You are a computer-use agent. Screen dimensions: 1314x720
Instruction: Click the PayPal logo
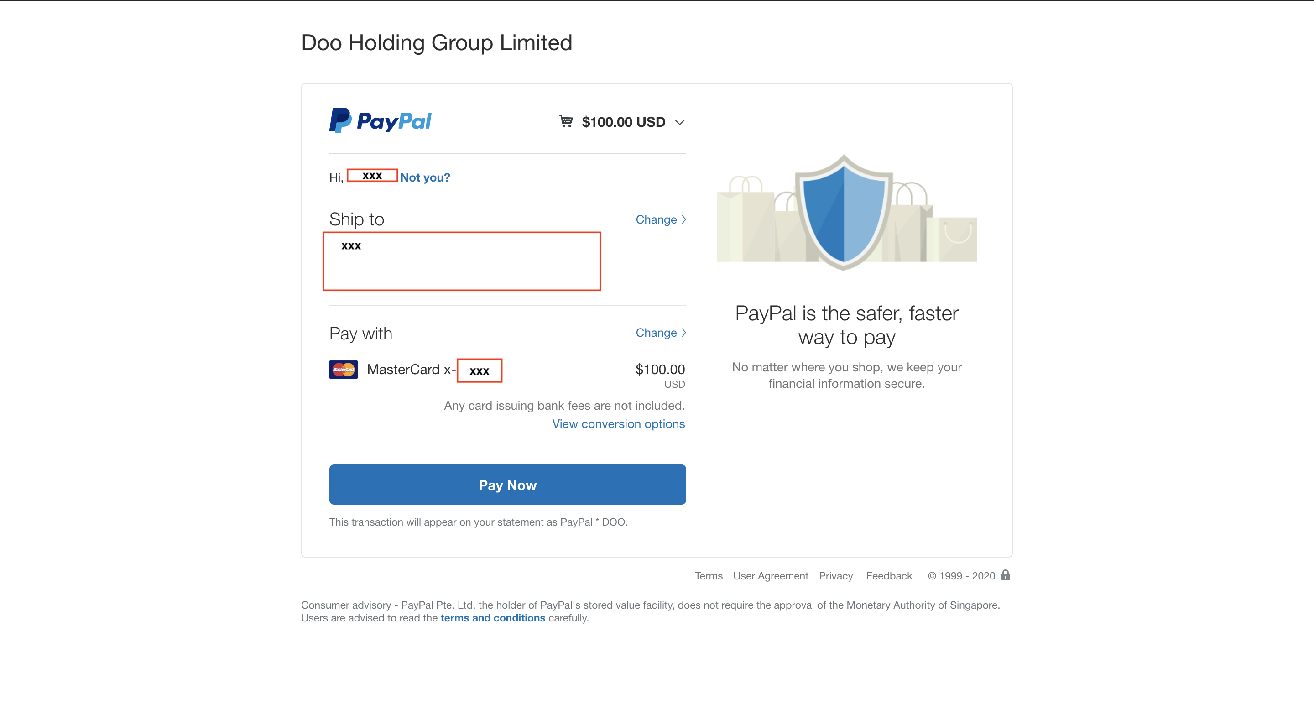click(380, 121)
